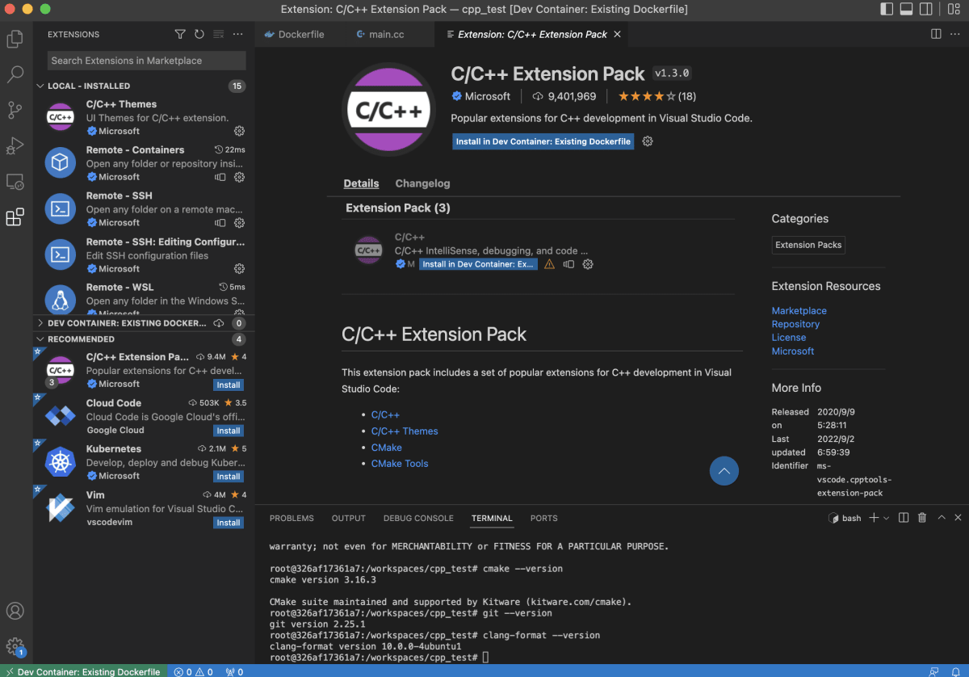
Task: Click the C/C++ Themes link in readme
Action: [x=405, y=431]
